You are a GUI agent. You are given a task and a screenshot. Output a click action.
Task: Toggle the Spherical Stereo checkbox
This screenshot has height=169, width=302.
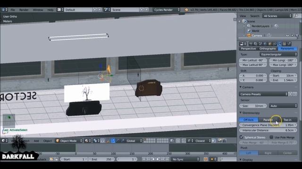(241, 137)
